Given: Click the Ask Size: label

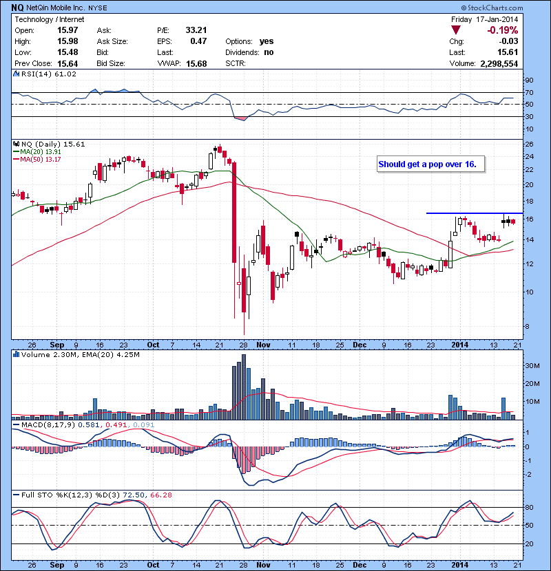Looking at the screenshot, I should (112, 41).
